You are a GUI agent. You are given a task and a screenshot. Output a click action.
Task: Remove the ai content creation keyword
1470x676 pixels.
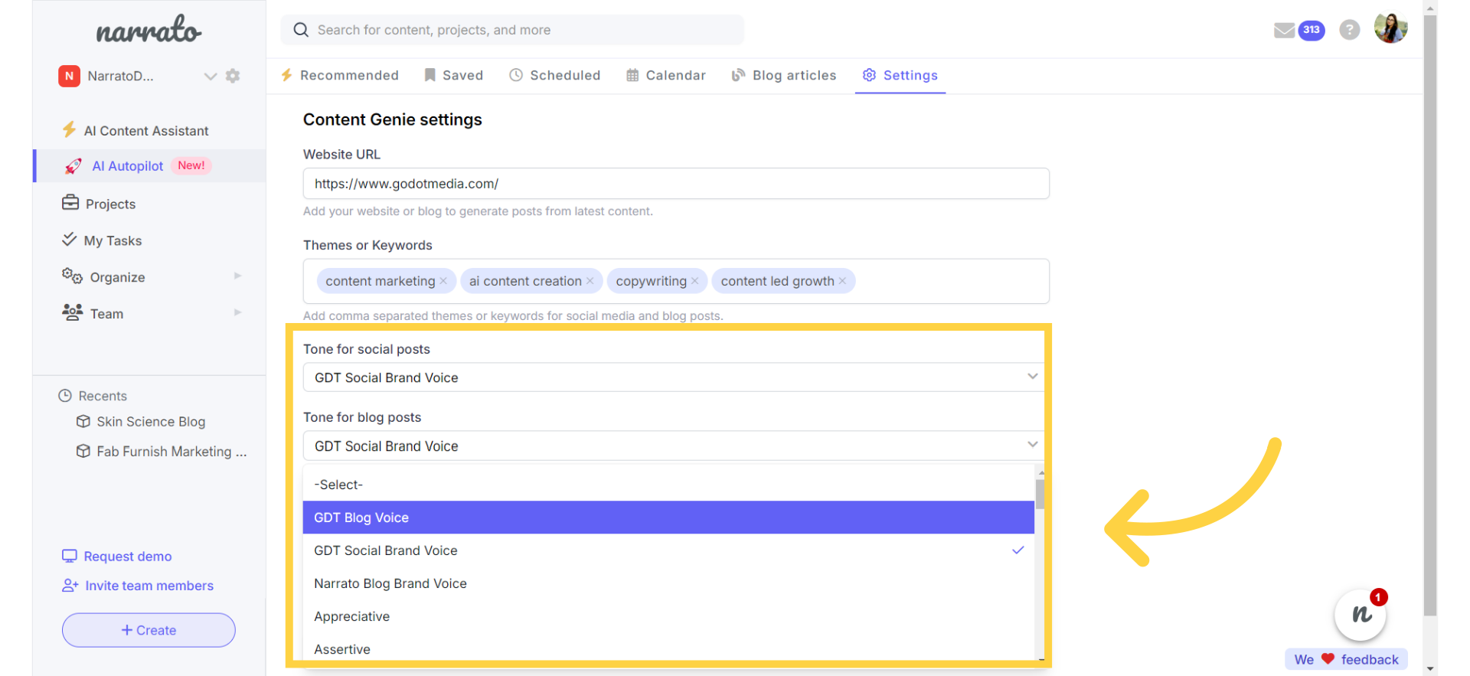click(590, 281)
